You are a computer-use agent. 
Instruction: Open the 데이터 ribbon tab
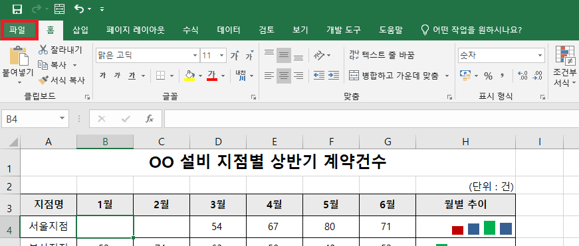pos(229,30)
